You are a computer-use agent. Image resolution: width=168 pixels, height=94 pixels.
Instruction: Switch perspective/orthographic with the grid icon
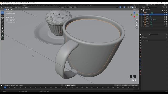pos(137,28)
